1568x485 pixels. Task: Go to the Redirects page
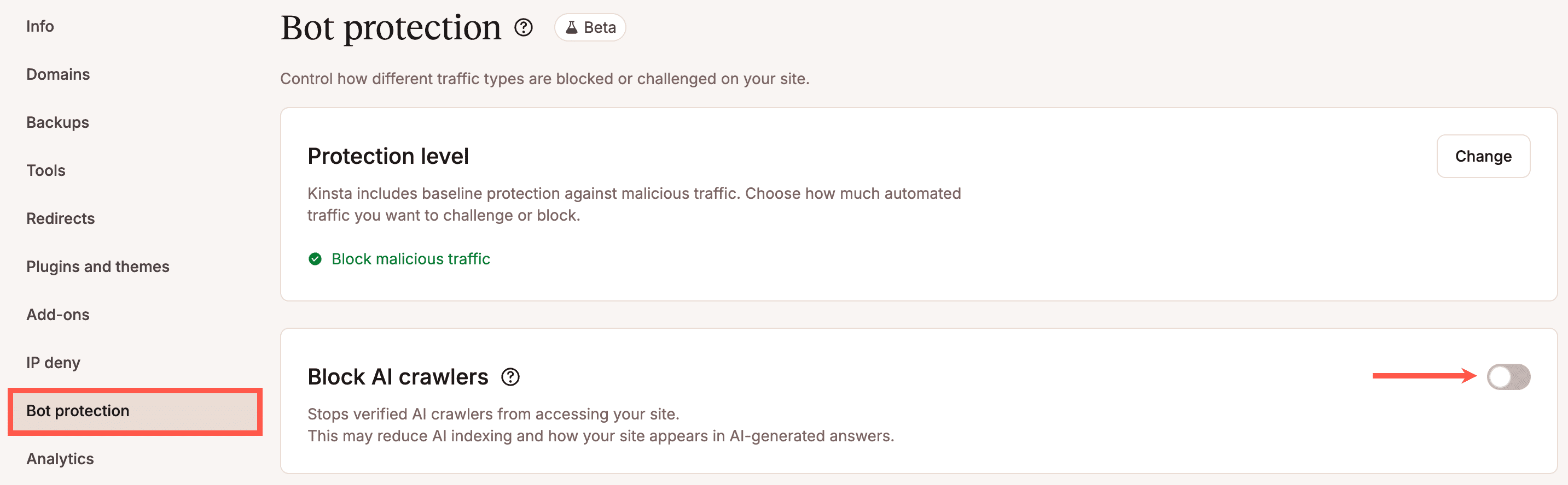click(x=60, y=218)
